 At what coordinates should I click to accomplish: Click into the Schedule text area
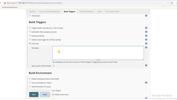[x=98, y=53]
